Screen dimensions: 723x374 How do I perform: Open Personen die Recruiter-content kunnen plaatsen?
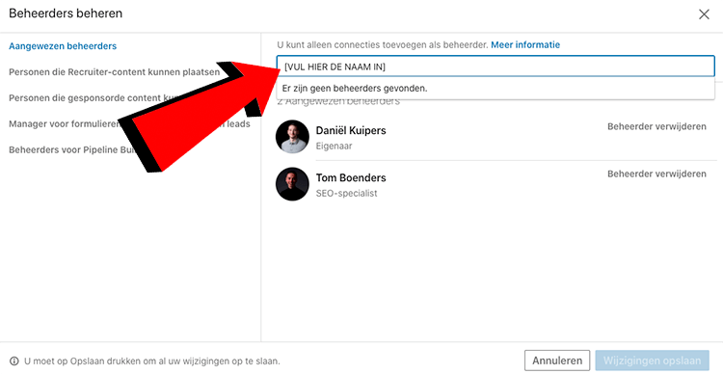[115, 72]
